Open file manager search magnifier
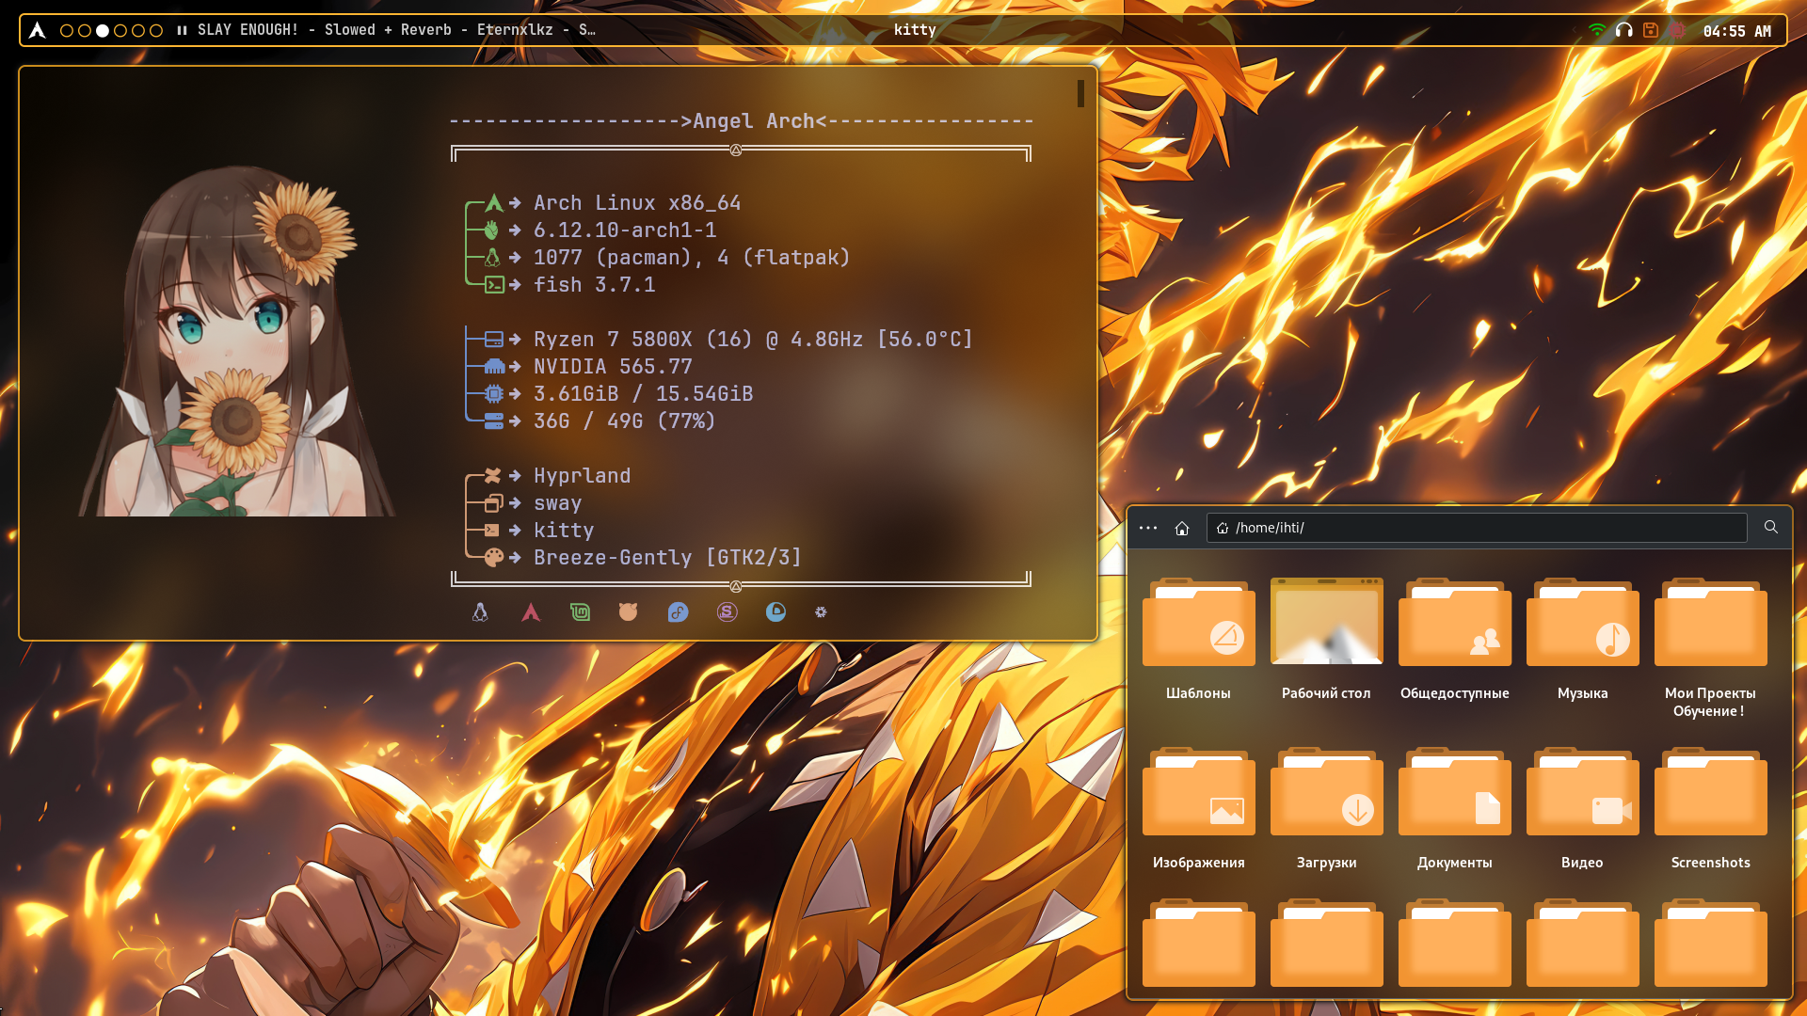 tap(1770, 527)
